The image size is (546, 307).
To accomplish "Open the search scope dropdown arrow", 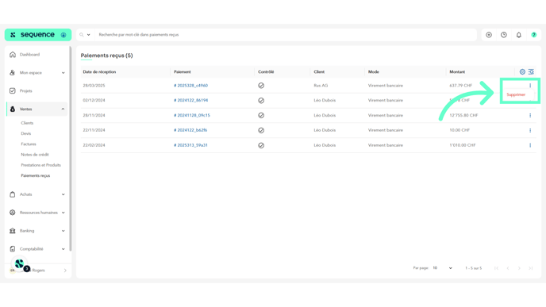I will 88,35.
